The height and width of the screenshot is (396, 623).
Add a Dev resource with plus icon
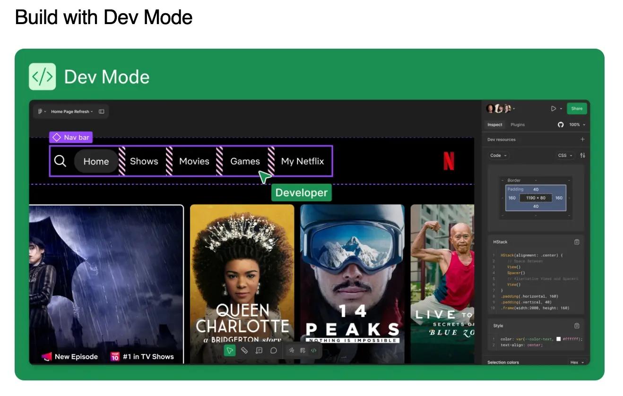click(582, 139)
